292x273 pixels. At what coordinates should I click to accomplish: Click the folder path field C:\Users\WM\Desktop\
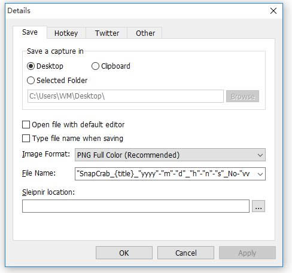pos(126,96)
